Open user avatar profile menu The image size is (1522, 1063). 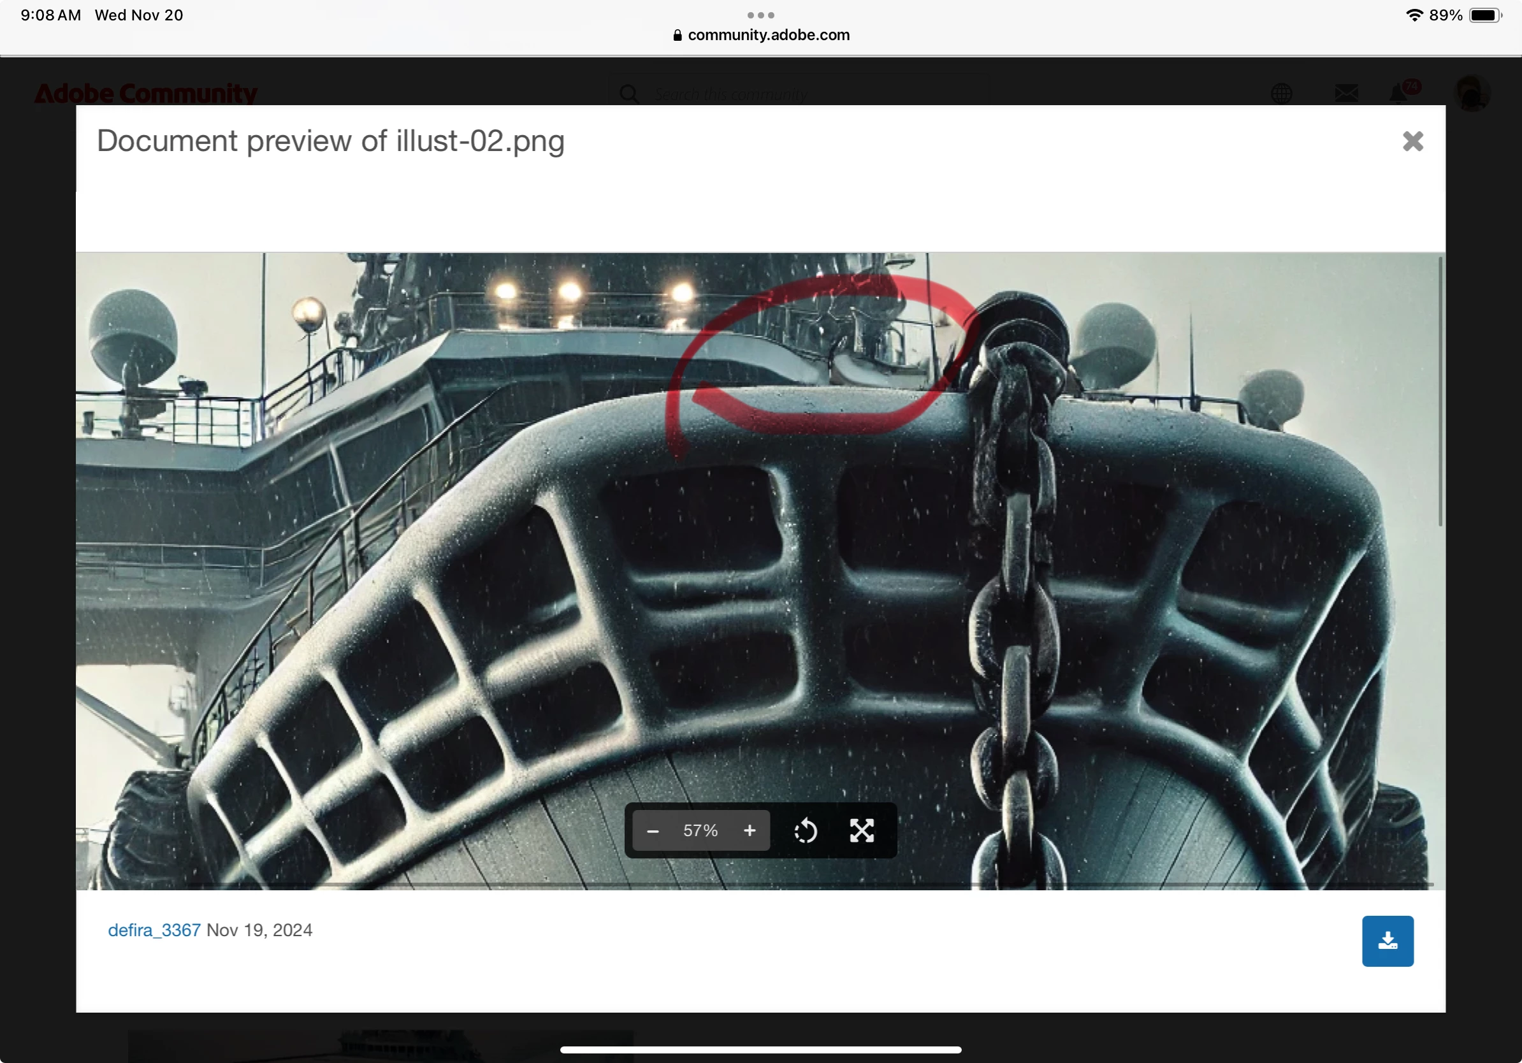tap(1472, 93)
